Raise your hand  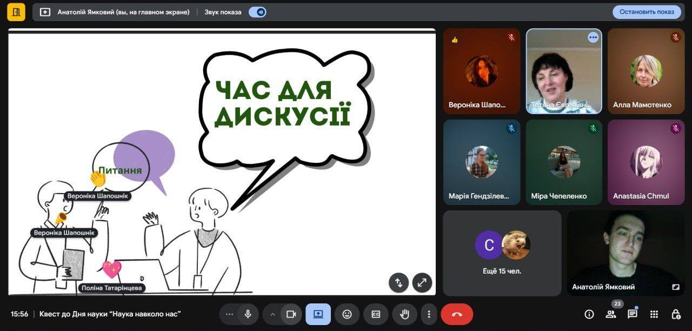click(x=404, y=314)
